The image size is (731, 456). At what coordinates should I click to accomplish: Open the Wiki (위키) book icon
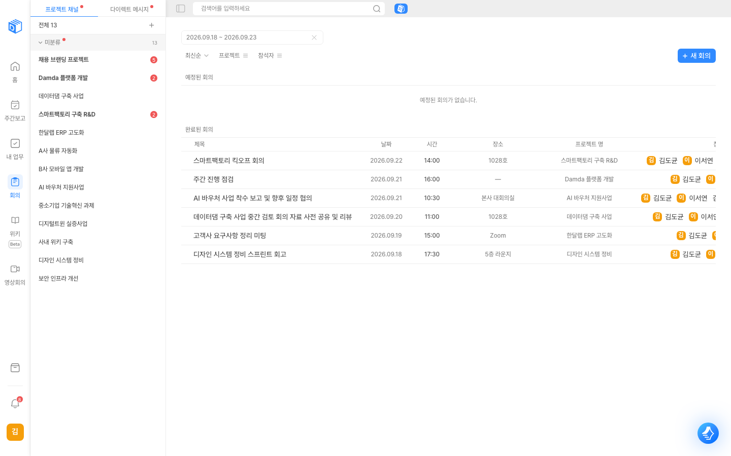click(15, 220)
